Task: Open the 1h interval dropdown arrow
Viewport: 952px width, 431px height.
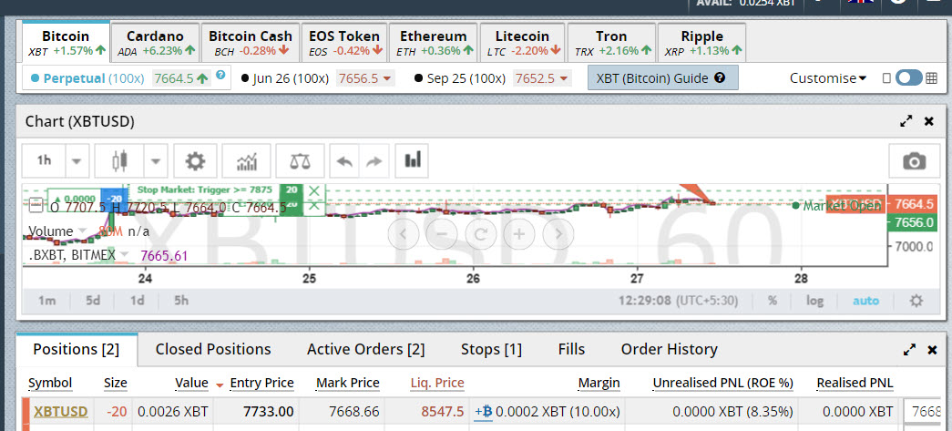Action: pyautogui.click(x=77, y=161)
